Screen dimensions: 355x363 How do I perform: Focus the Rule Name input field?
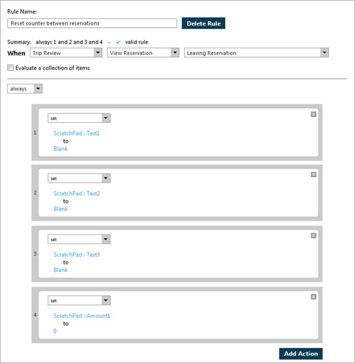click(92, 23)
